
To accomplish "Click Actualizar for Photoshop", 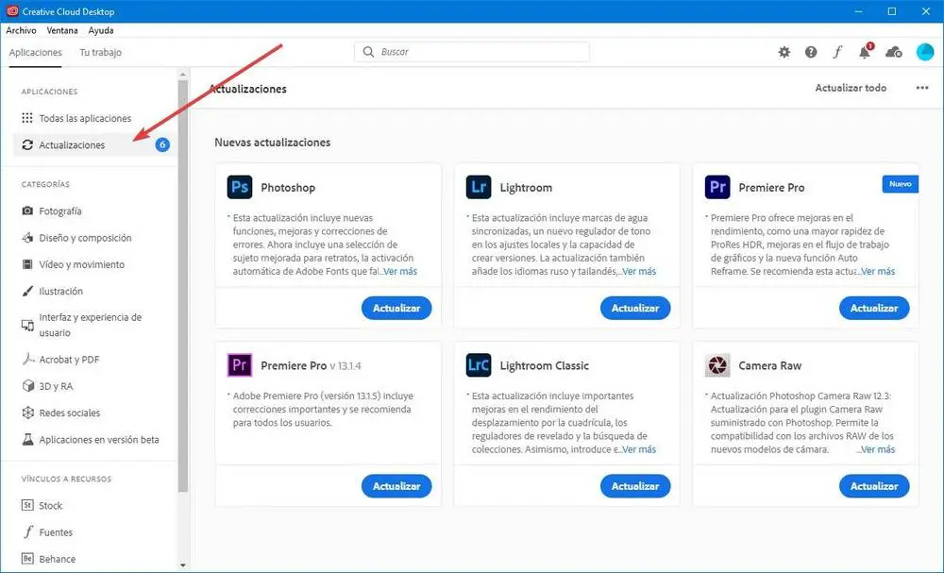I will [x=396, y=308].
